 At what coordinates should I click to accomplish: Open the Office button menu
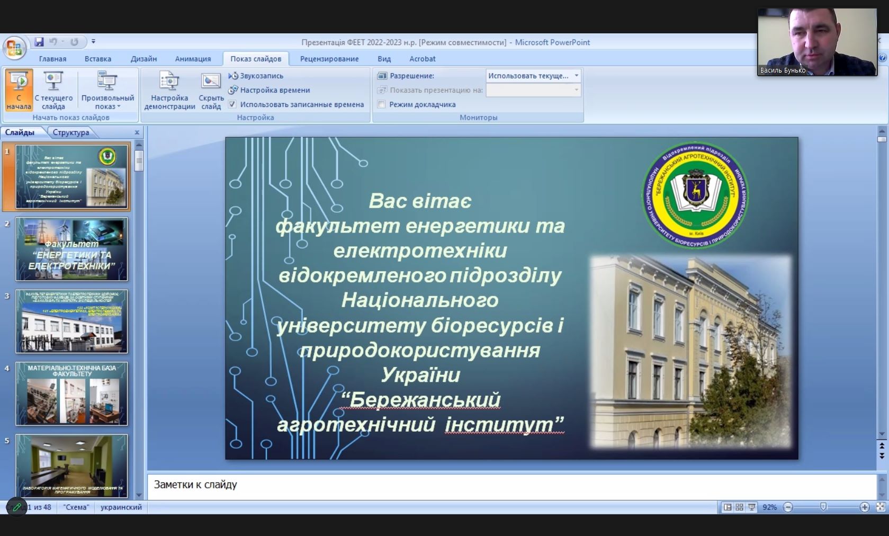14,48
